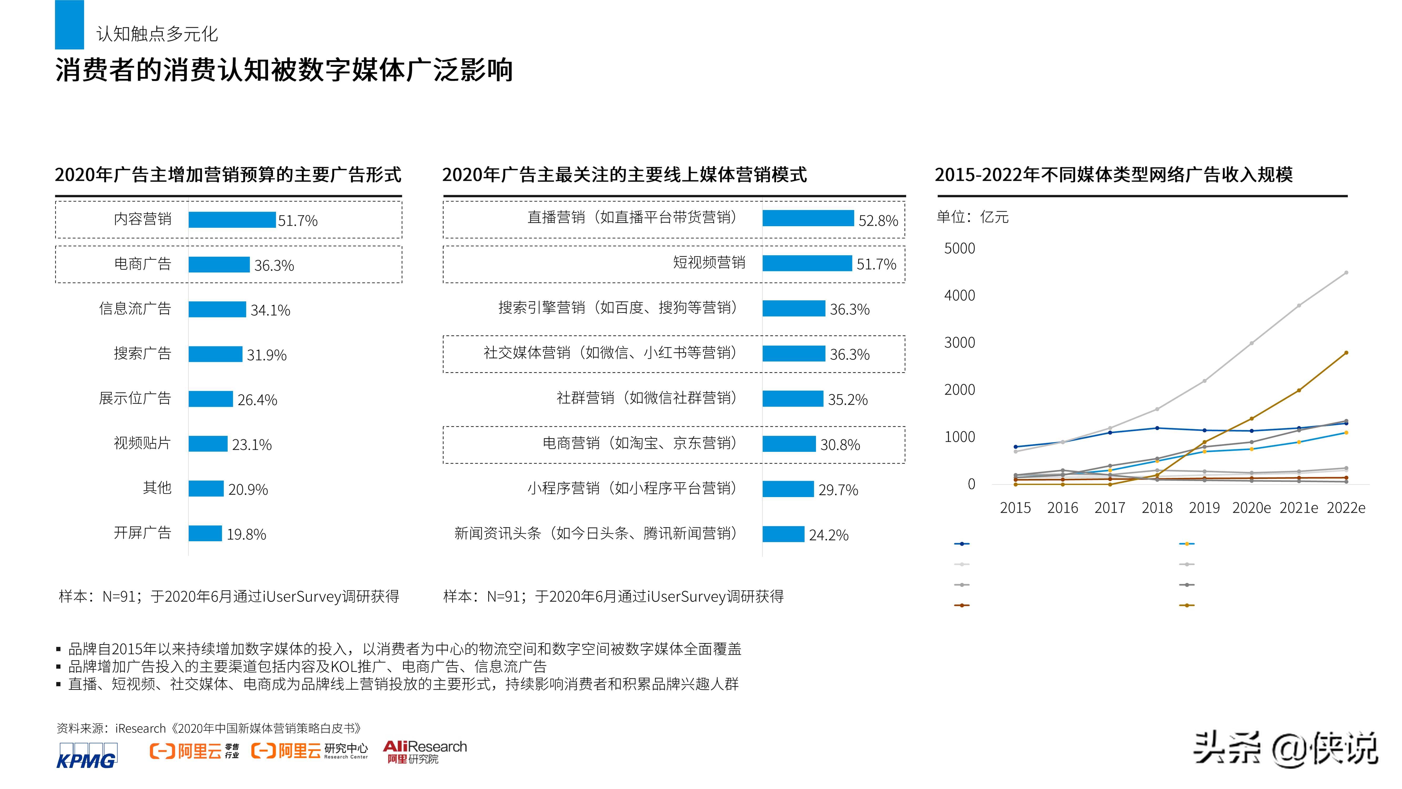The width and height of the screenshot is (1402, 789).
Task: Click the light blue legend marker with yellow dot
Action: tap(1186, 544)
